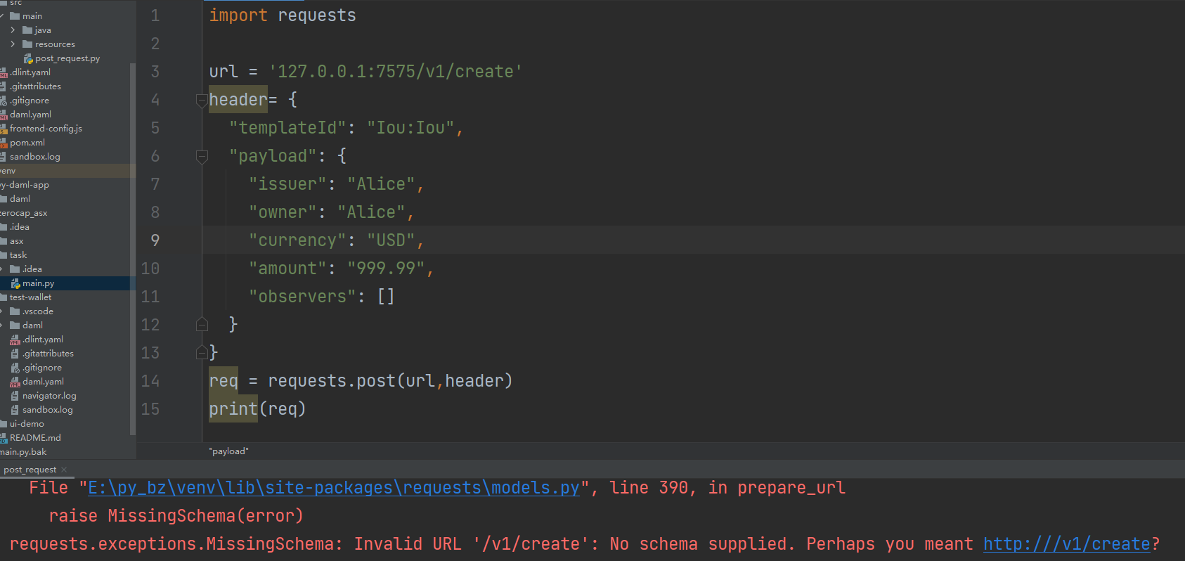Switch to the post_request run tab

click(x=30, y=470)
